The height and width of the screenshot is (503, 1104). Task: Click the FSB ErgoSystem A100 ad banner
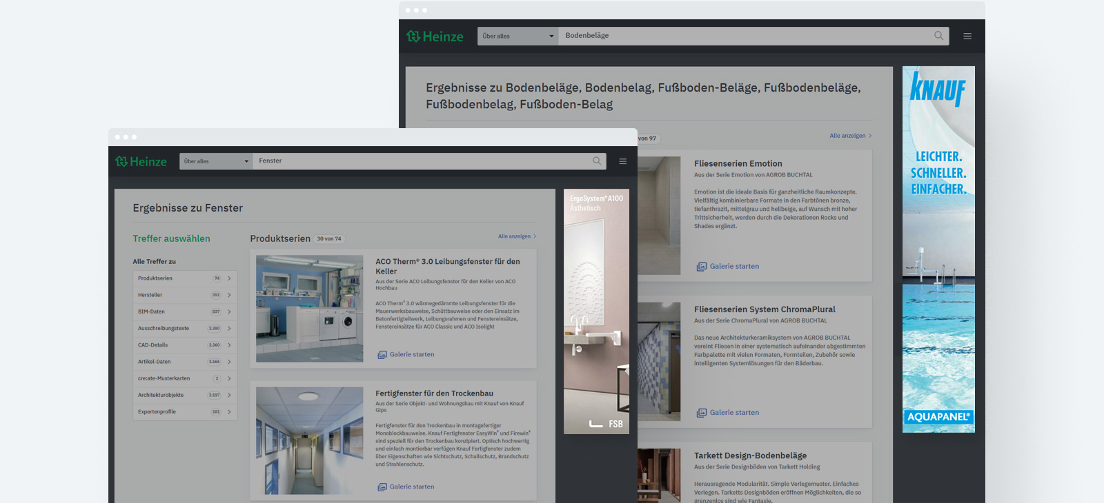tap(596, 311)
